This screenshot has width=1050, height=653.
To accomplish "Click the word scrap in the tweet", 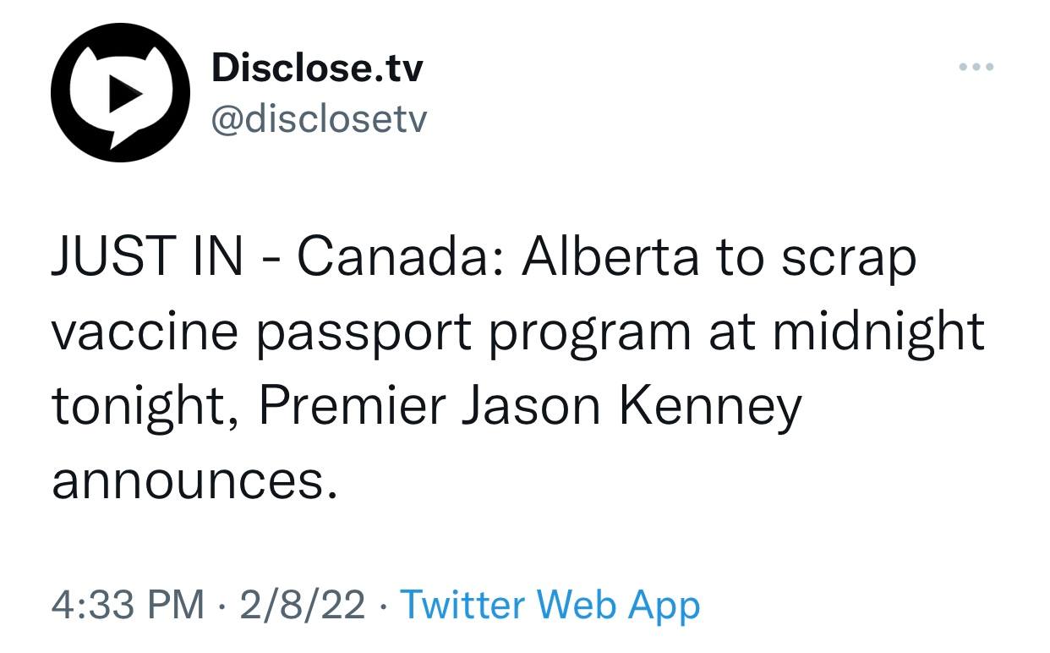I will [848, 257].
